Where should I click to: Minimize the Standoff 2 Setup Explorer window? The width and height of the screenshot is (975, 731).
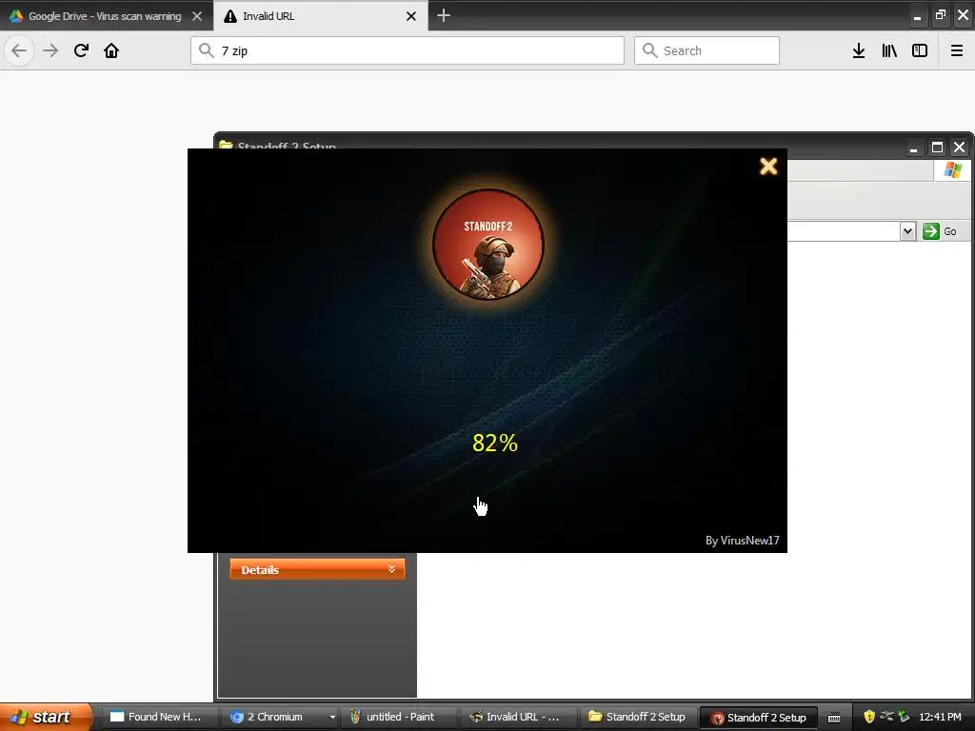coord(913,148)
